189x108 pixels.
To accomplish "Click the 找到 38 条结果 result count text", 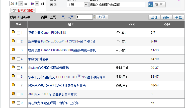I will tap(20, 17).
